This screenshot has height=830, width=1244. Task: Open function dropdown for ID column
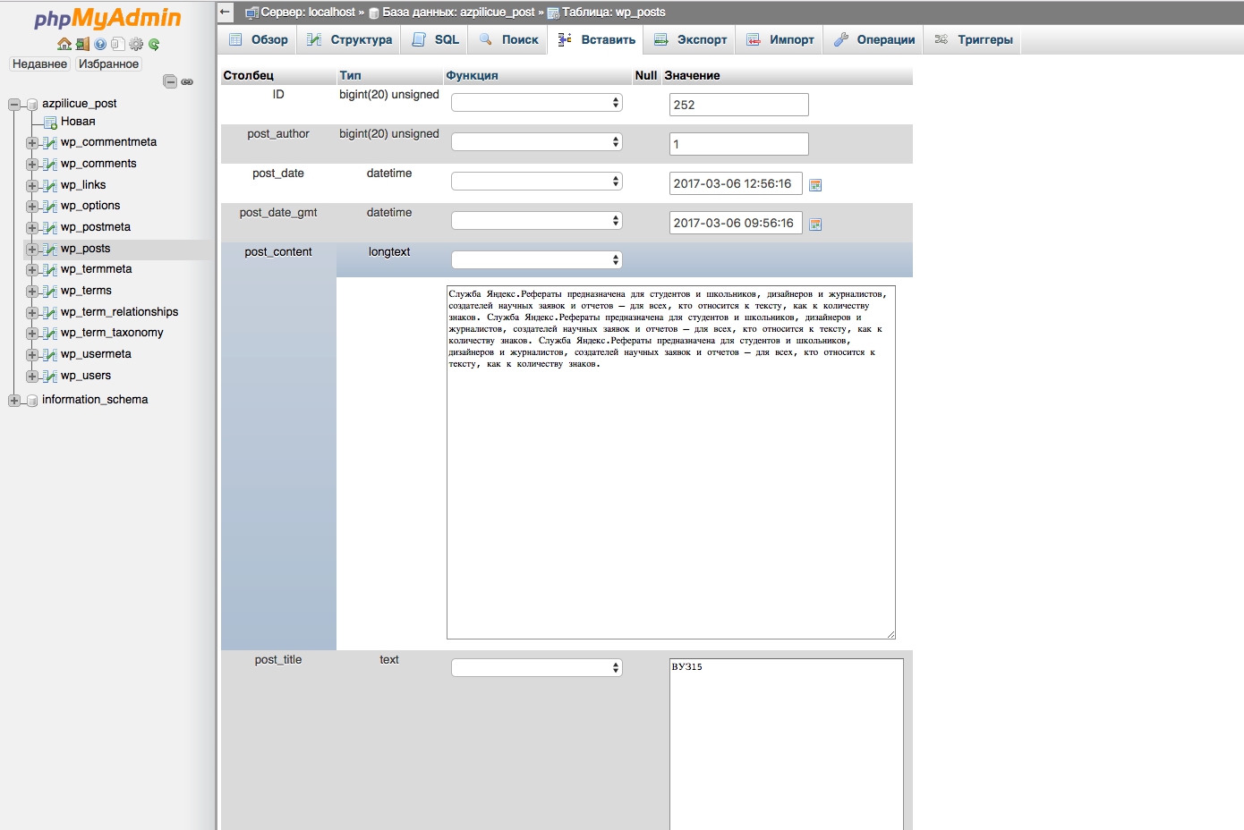click(536, 103)
